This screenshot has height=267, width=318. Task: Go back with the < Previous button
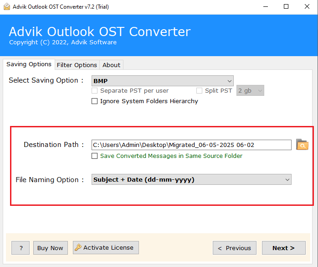click(x=235, y=248)
